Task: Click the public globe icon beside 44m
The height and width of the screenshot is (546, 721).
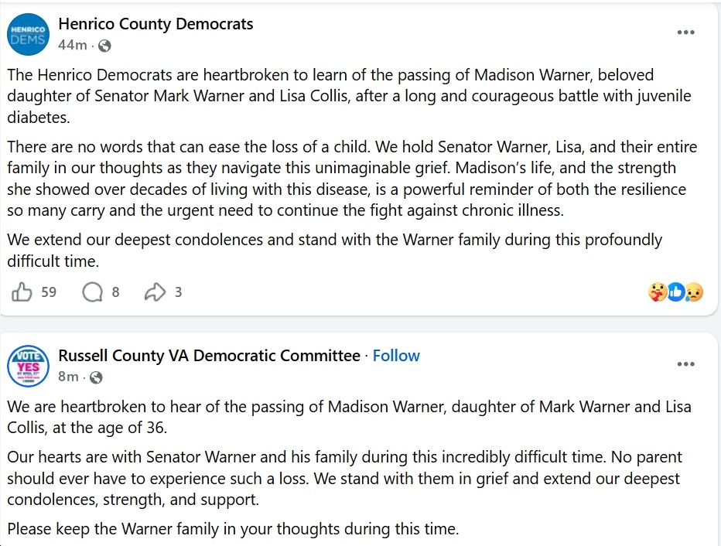Action: click(x=104, y=46)
